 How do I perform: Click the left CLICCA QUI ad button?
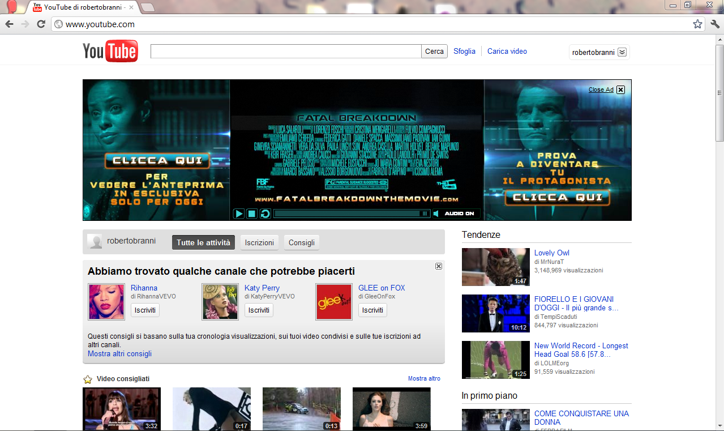point(157,161)
